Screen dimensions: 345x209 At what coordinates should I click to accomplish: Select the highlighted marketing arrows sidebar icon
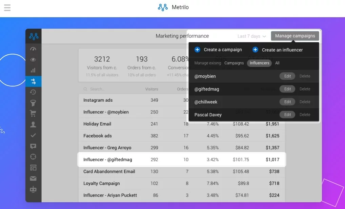click(34, 81)
